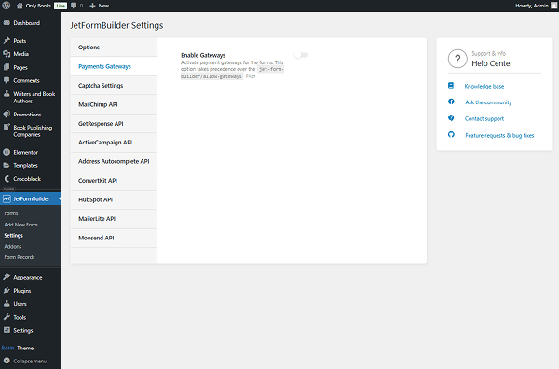Click the Tools wrench icon

(7, 317)
